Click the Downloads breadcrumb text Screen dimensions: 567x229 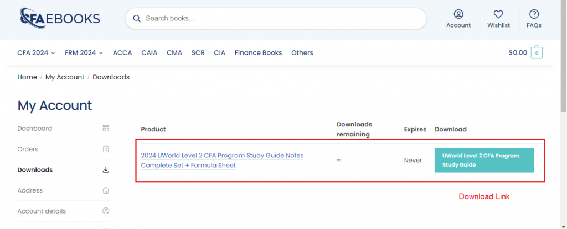pos(111,77)
